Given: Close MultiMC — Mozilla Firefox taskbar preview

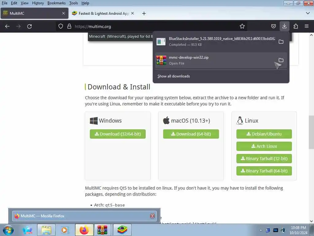Looking at the screenshot, I should pos(152,216).
